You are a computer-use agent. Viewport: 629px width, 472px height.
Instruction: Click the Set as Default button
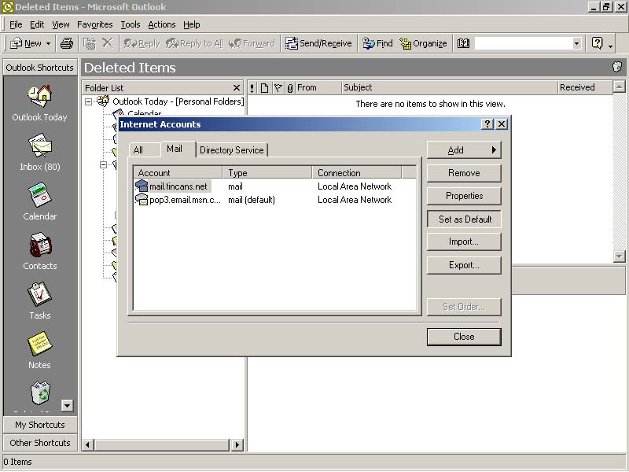click(464, 219)
